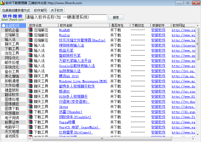The image size is (201, 142).
Task: Click the icon beside Windows Live Messenger
Action: coord(30,81)
